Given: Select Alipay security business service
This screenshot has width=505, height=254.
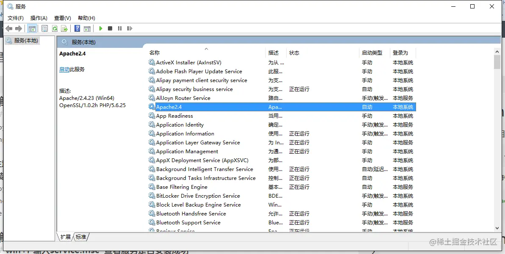Looking at the screenshot, I should point(194,89).
